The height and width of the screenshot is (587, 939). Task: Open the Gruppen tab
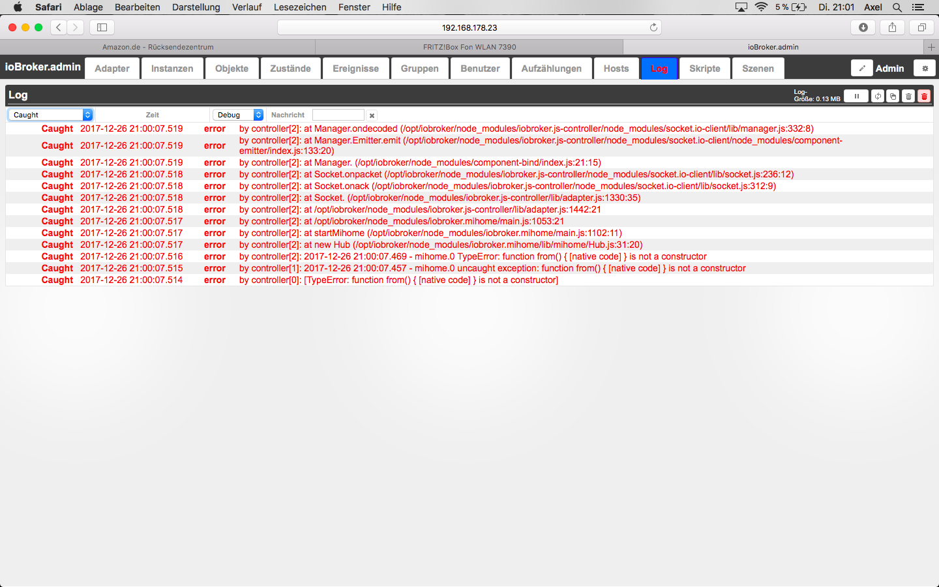420,68
